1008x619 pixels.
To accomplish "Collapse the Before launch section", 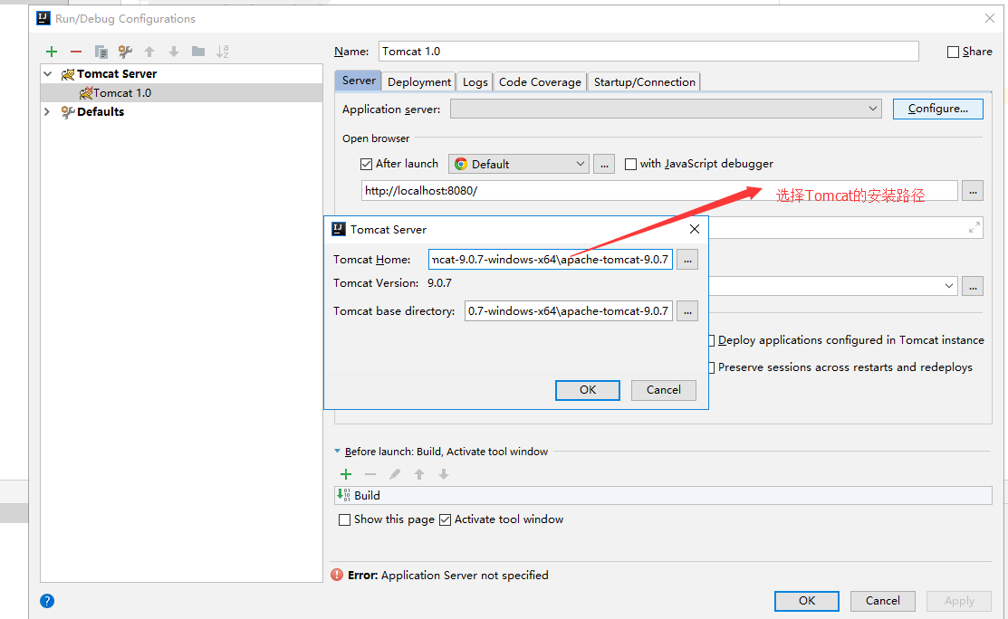I will click(x=338, y=452).
